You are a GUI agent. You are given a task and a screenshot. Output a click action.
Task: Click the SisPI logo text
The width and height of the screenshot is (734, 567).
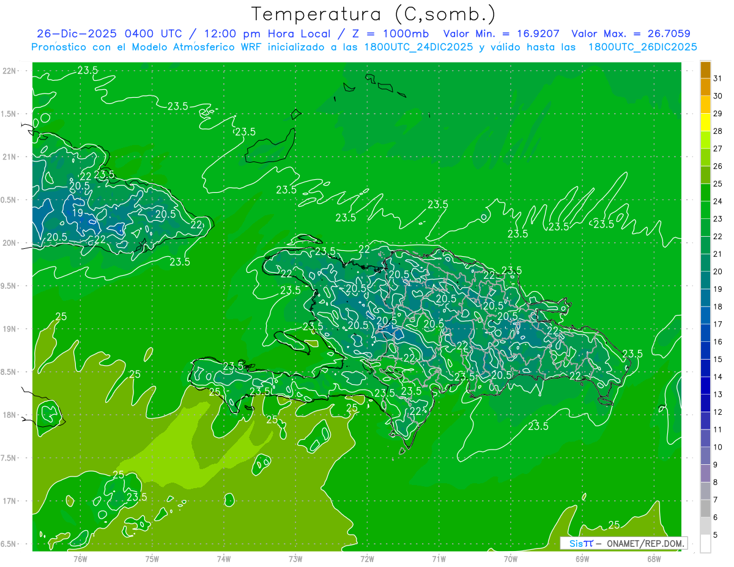tap(580, 543)
